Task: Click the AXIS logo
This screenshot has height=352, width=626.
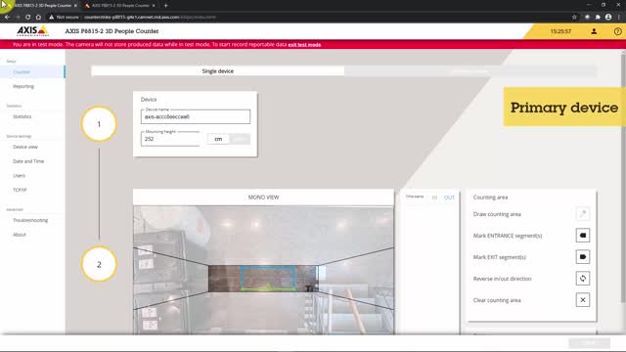Action: click(32, 31)
